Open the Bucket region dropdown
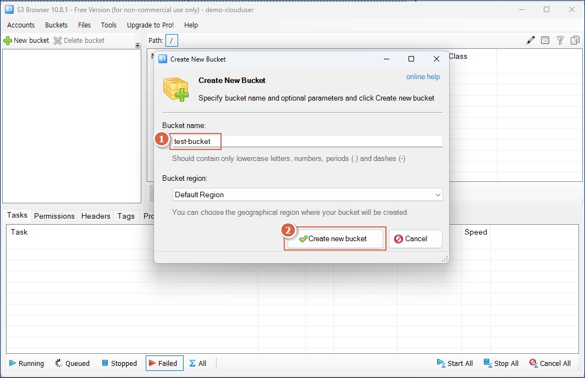The height and width of the screenshot is (378, 585). coord(307,194)
